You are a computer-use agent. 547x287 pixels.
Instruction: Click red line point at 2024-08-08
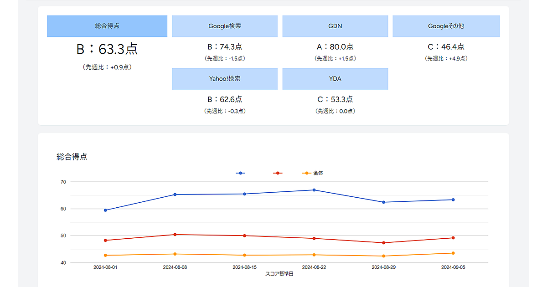pyautogui.click(x=175, y=235)
